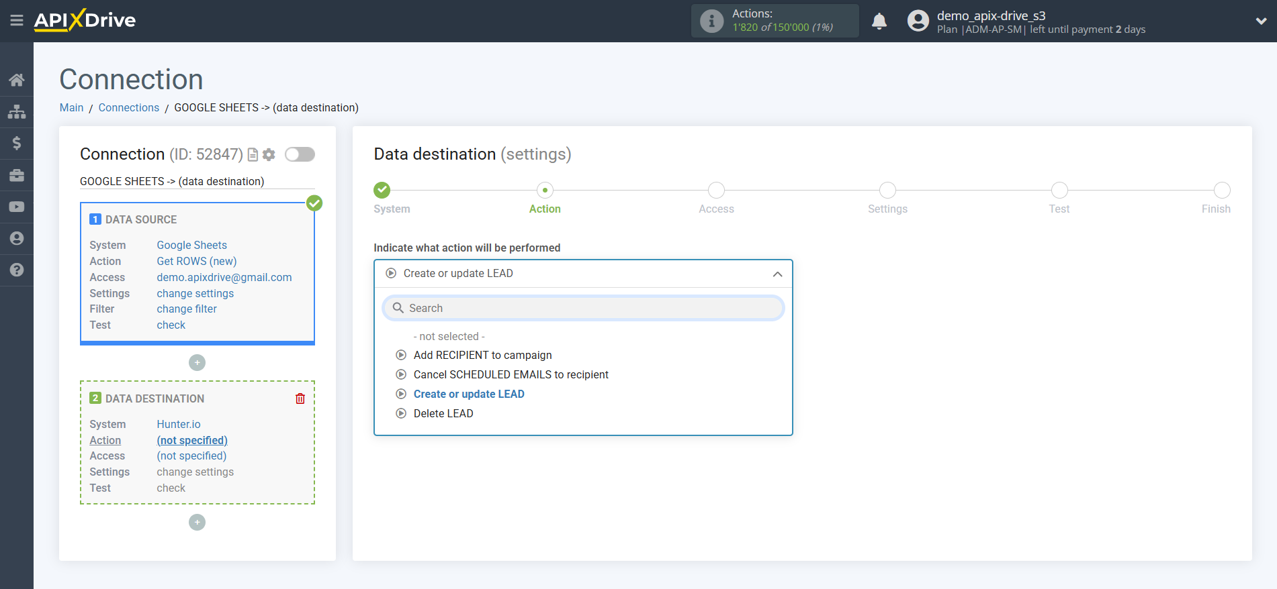
Task: Click the Get ROWS (new) action link
Action: 197,261
